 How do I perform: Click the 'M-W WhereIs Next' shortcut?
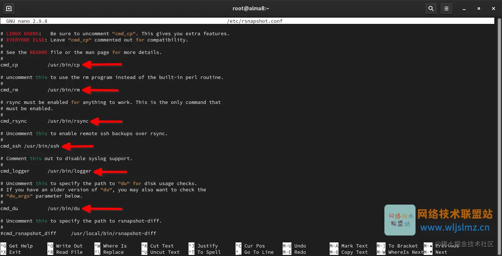click(x=400, y=252)
